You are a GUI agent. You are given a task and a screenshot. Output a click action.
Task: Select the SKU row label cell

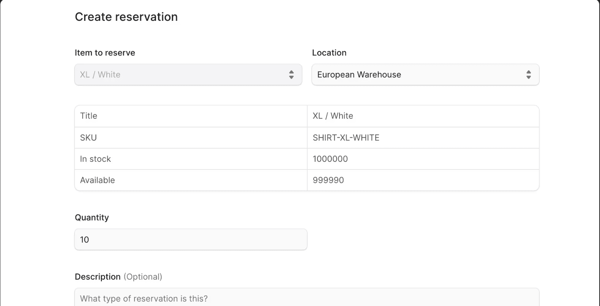coord(88,138)
